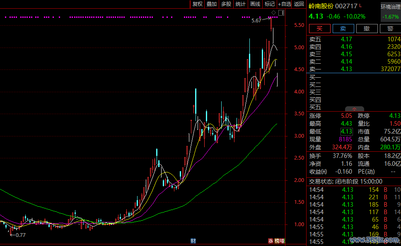Screen dimensions: 401x246
Task: Toggle the side panel layout icon
Action: 281,13
